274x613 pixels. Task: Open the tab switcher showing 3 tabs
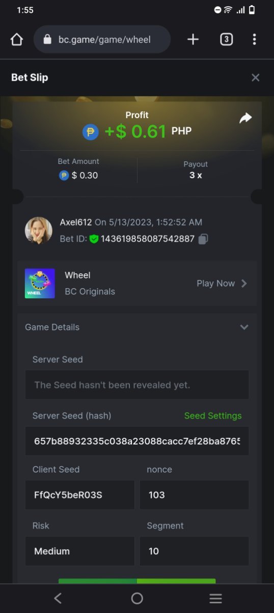226,39
